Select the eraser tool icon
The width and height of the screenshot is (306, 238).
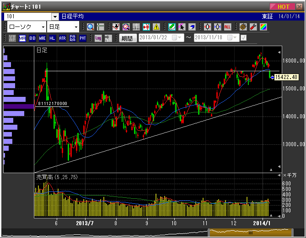[193, 27]
